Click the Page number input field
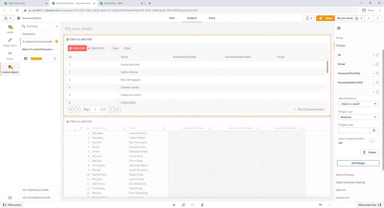The image size is (384, 208). pyautogui.click(x=95, y=109)
